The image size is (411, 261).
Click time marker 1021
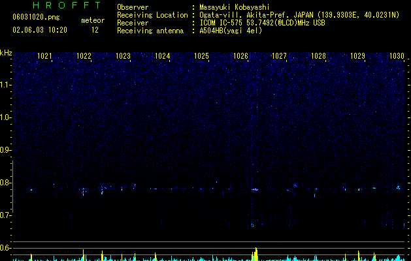tap(44, 56)
